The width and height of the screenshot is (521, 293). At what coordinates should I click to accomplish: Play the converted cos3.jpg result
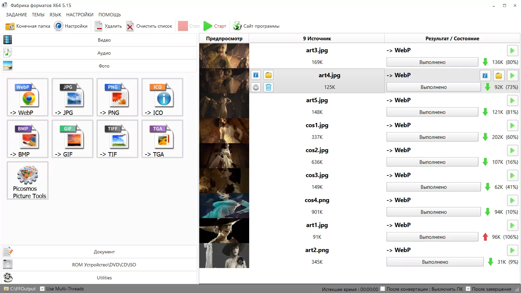pos(512,175)
